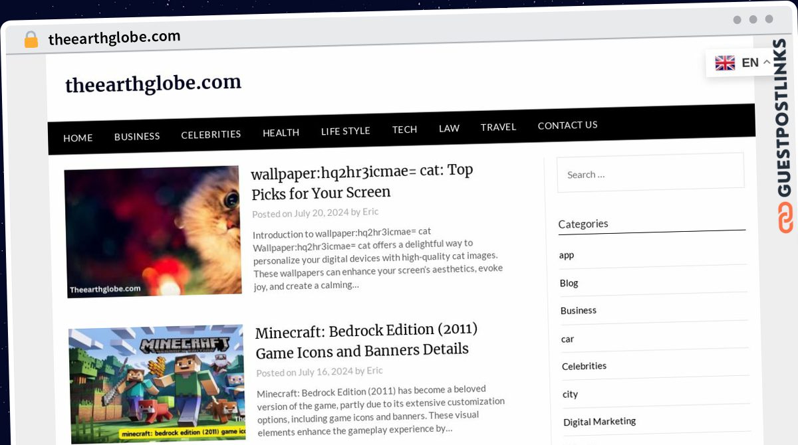Click the Minecraft article excerpt text
Image resolution: width=798 pixels, height=445 pixels.
[381, 409]
